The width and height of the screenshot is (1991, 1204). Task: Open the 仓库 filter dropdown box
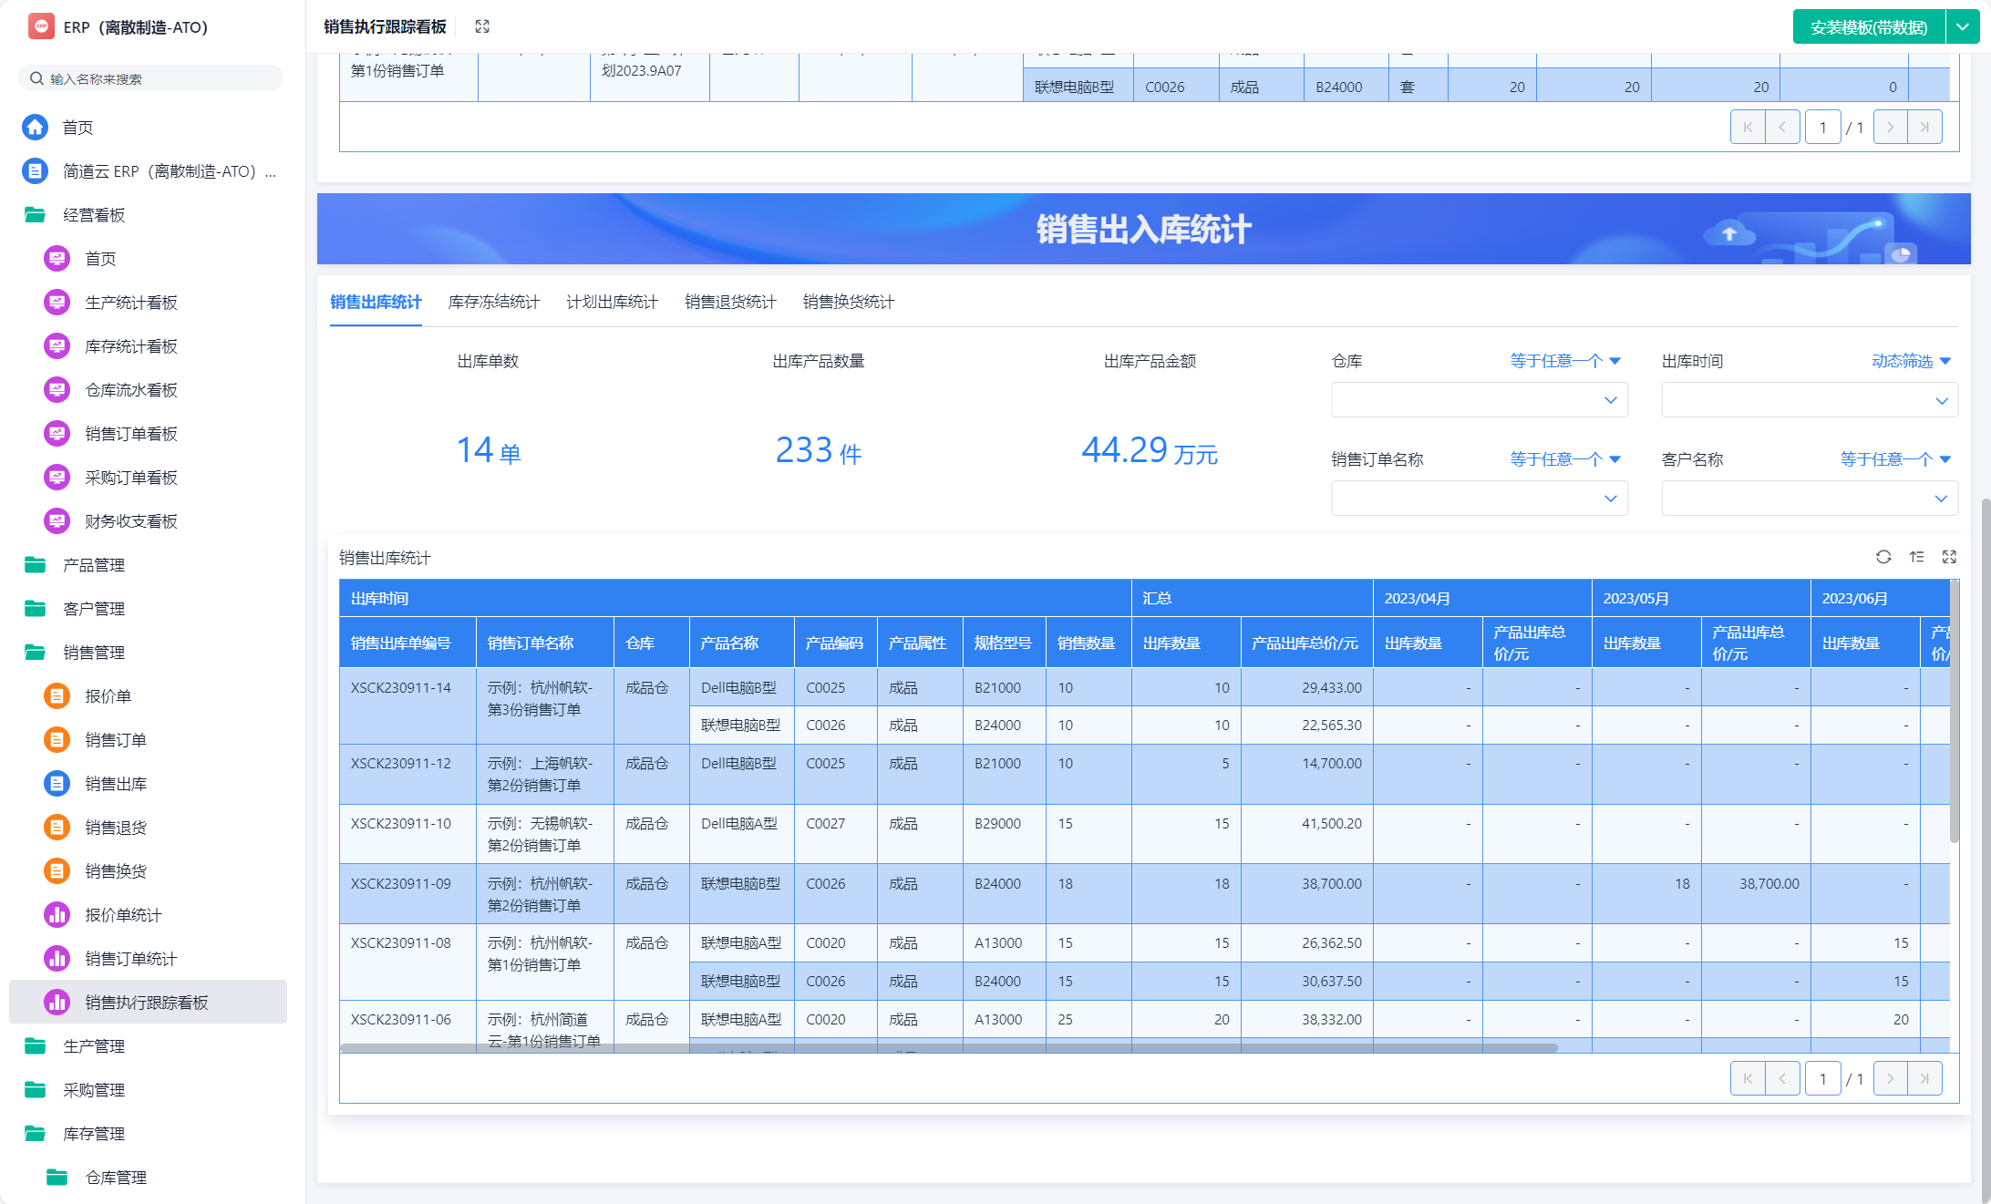click(1479, 400)
